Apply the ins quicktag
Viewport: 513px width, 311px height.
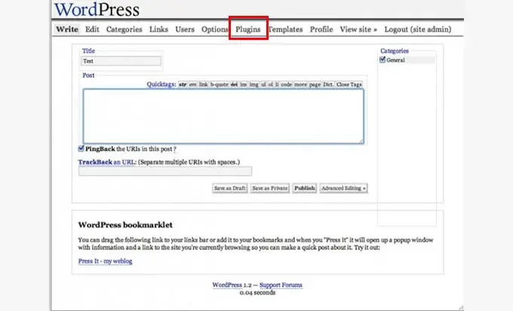point(244,84)
